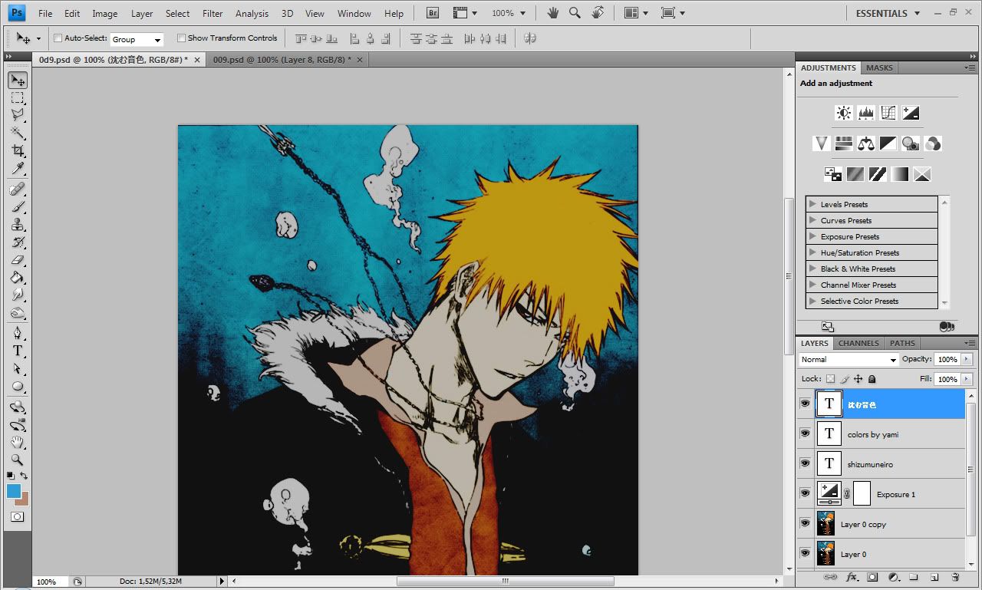982x590 pixels.
Task: Open the Auto-Select Group dropdown
Action: 137,39
